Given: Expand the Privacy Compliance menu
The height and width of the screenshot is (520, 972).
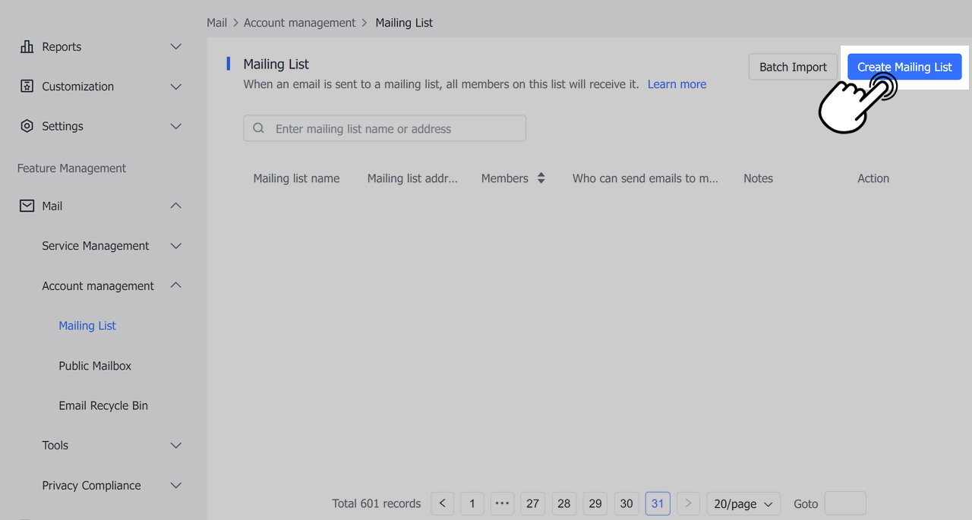Looking at the screenshot, I should coord(176,485).
